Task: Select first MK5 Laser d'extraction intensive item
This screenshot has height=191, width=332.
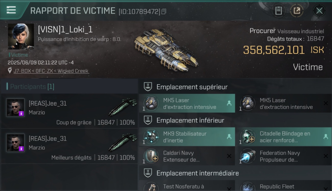Action: pyautogui.click(x=187, y=103)
